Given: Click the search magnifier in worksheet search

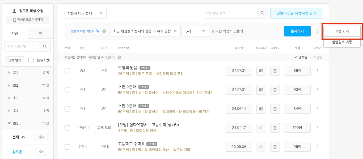Looking at the screenshot, I should (x=262, y=13).
